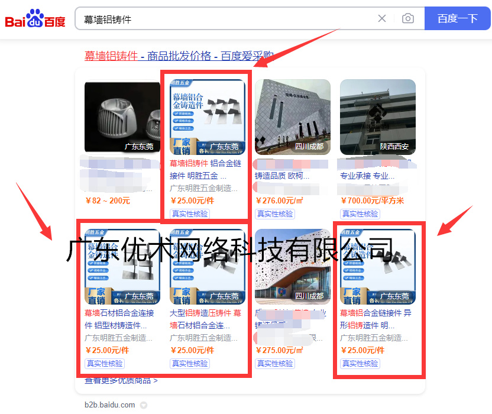Open the building thumbnail of the ¥276.00 listing
Viewport: 492px width, 414px height.
pyautogui.click(x=293, y=117)
